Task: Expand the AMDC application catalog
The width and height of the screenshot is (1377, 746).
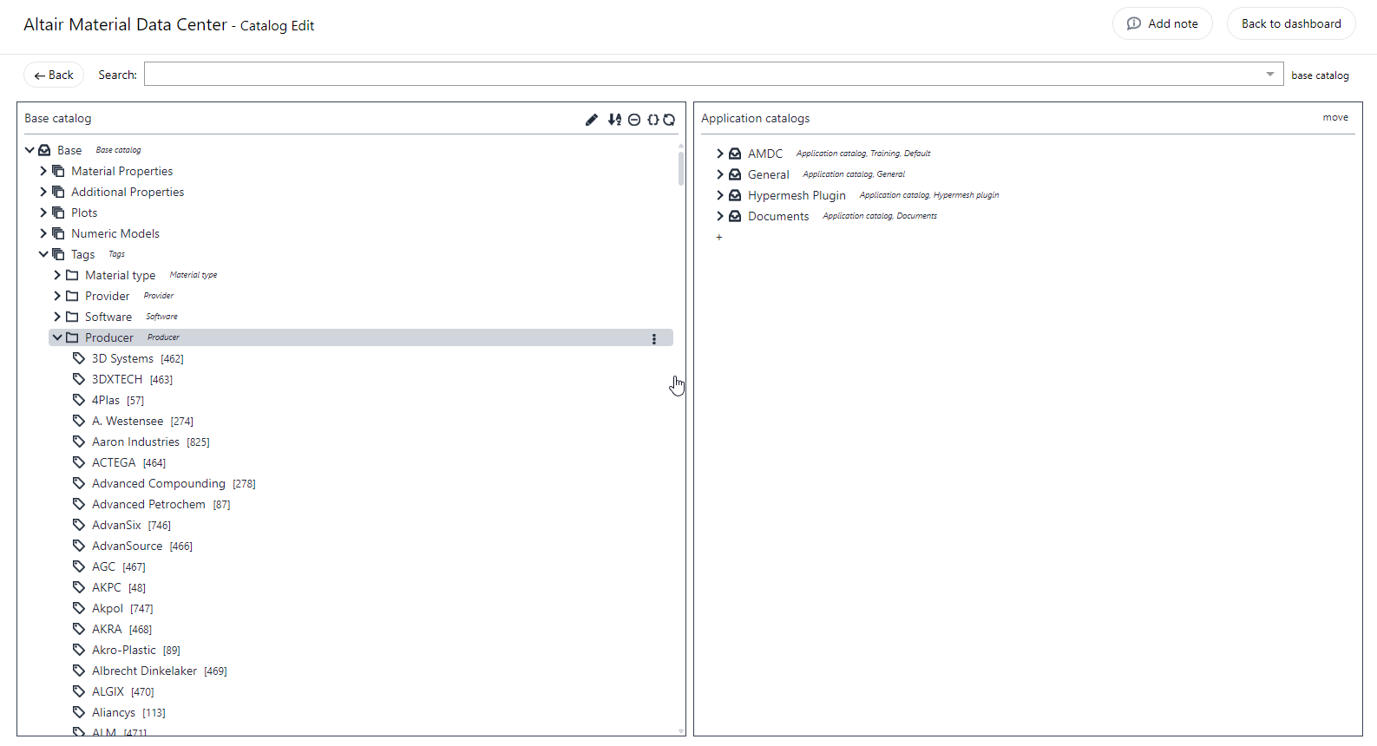Action: (720, 154)
